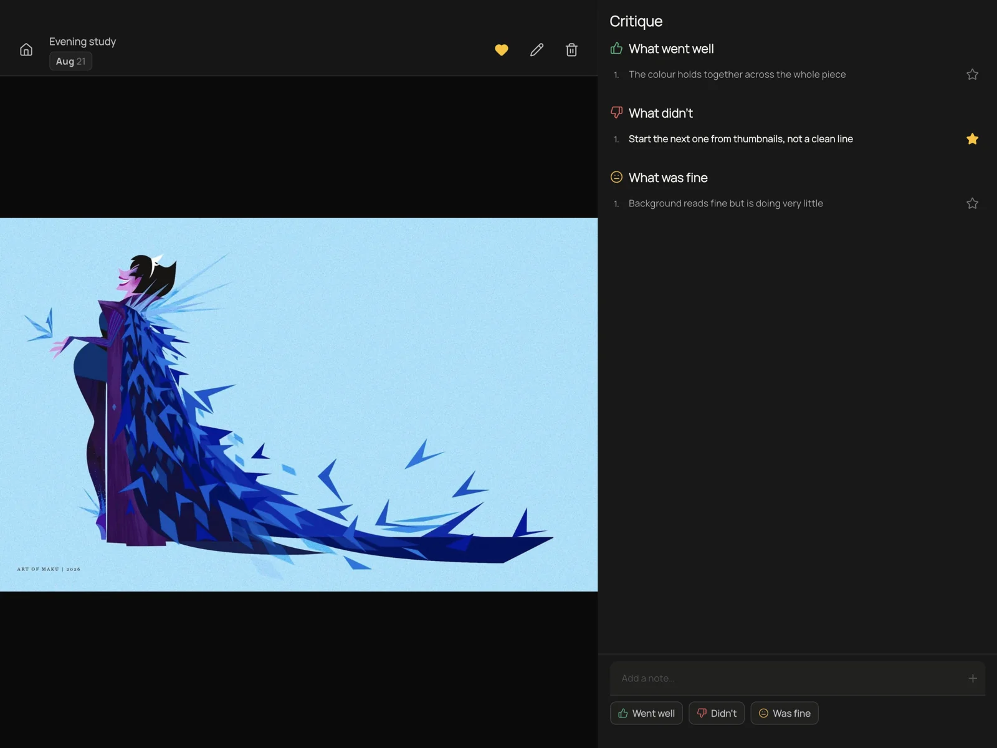This screenshot has width=997, height=748.
Task: Edit the study with the pencil icon
Action: pyautogui.click(x=537, y=50)
